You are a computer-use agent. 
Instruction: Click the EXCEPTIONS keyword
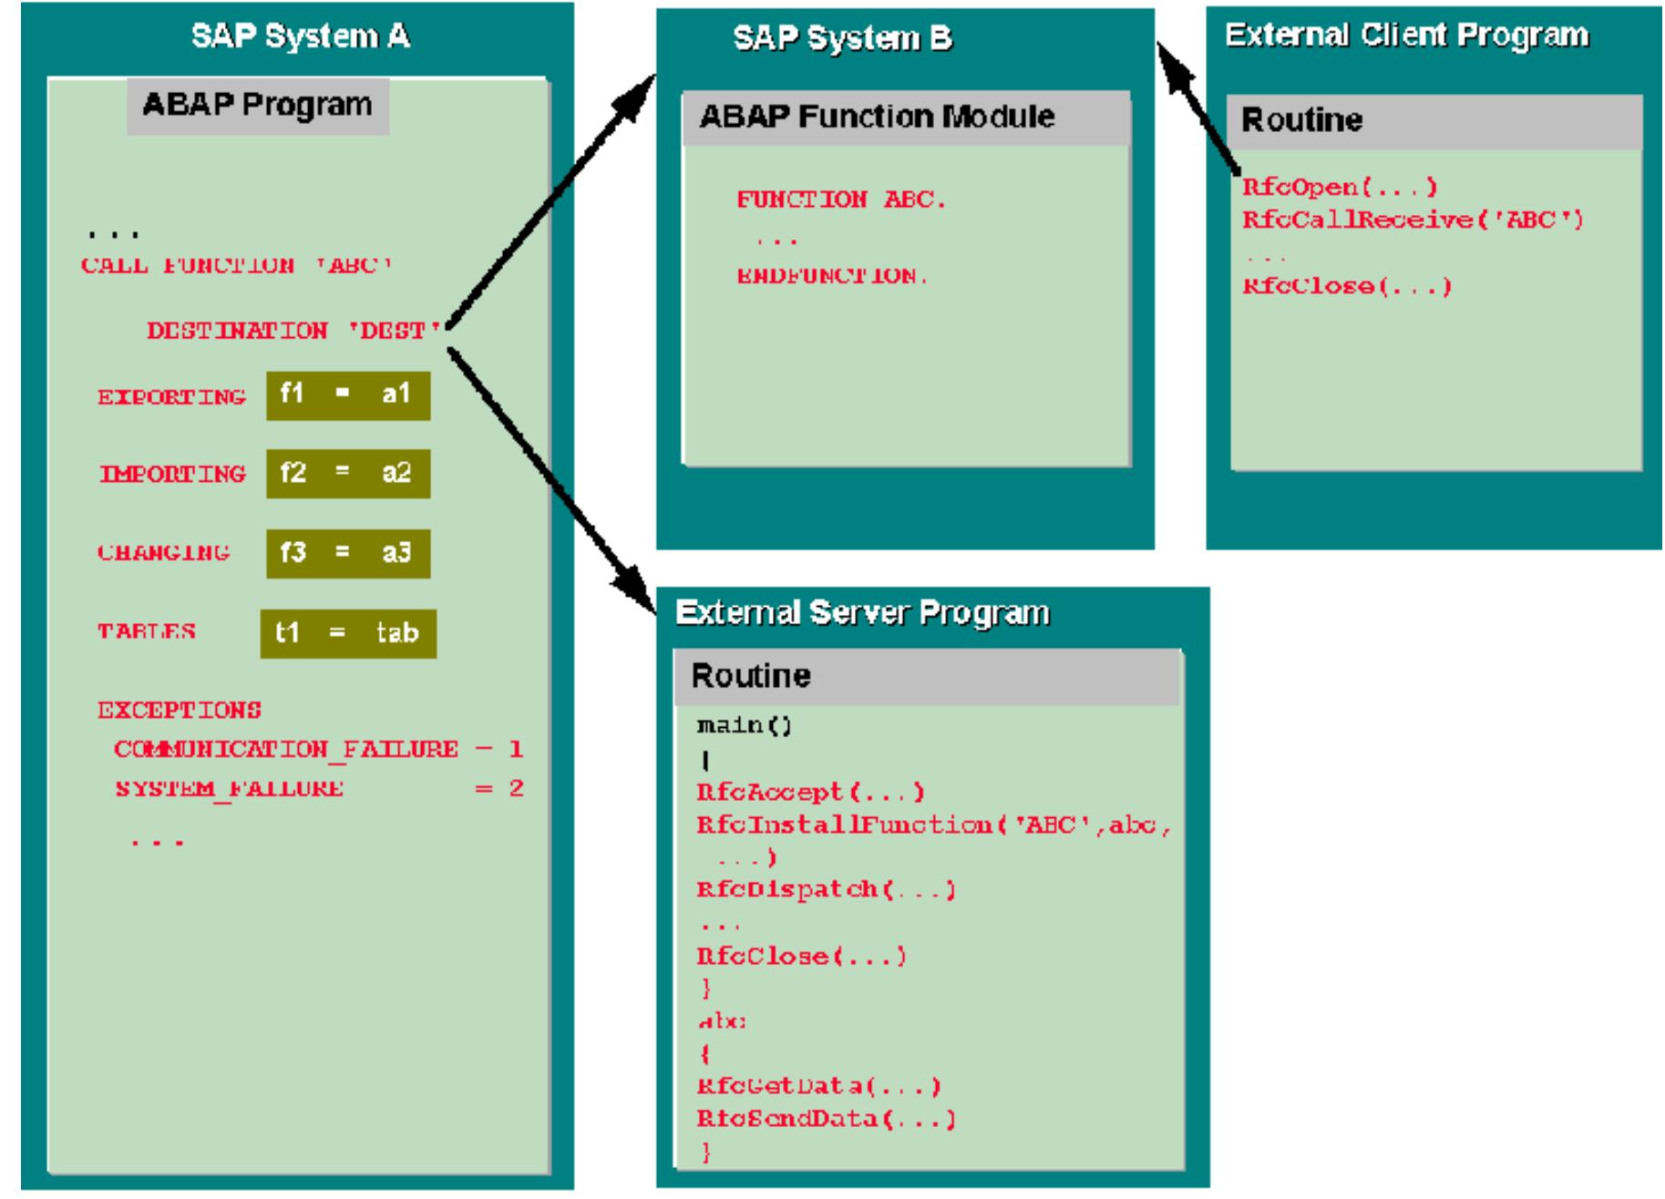180,710
